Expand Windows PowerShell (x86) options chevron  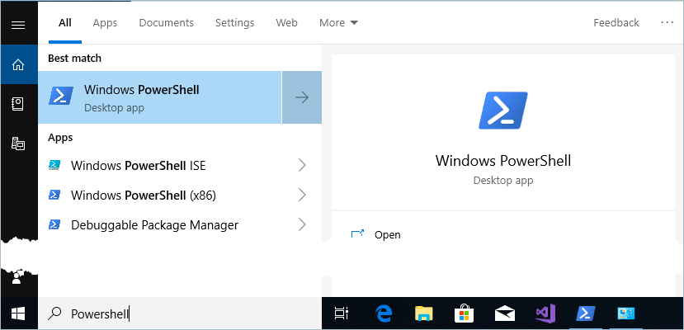pos(301,196)
